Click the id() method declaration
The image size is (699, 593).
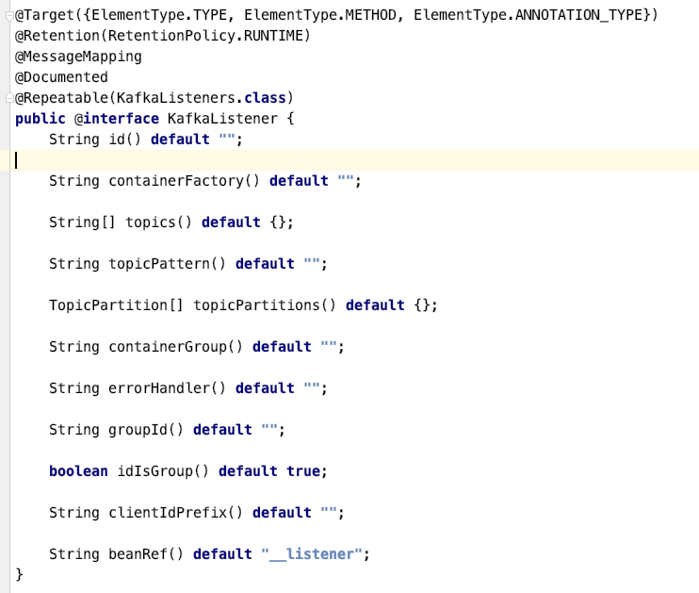(124, 140)
